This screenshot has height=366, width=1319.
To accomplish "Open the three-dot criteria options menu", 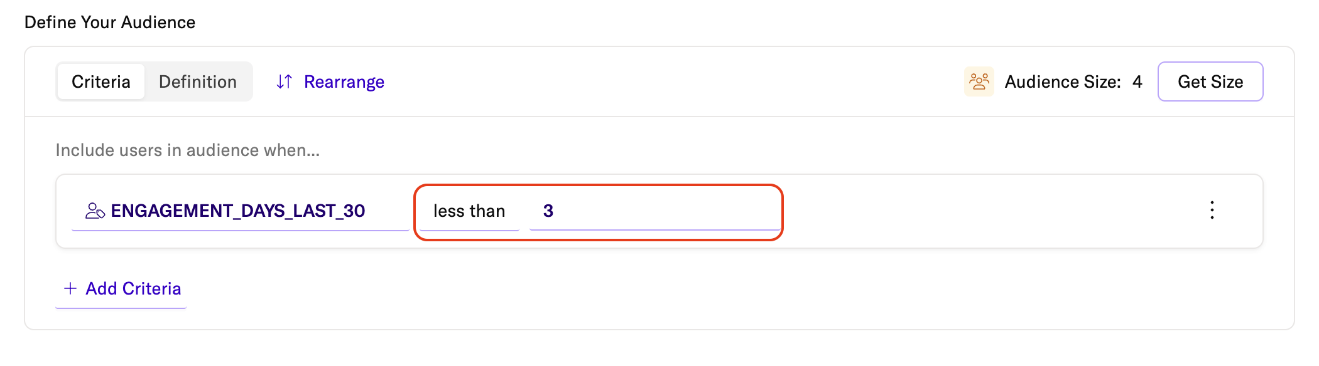I will click(x=1212, y=210).
